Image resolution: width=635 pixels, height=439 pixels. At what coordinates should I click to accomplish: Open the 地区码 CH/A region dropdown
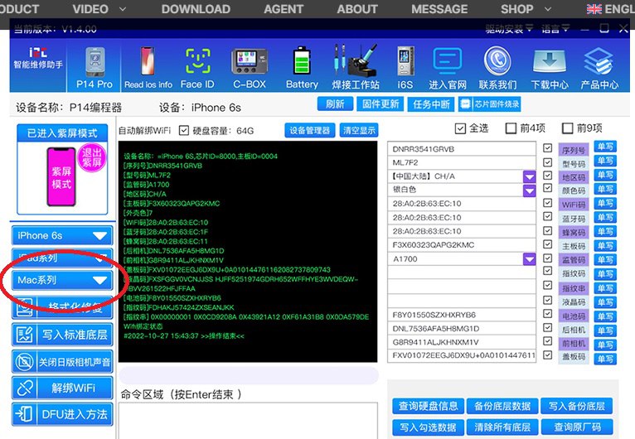tap(529, 176)
